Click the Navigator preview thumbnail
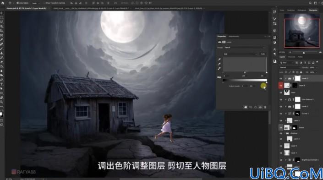 tap(302, 31)
